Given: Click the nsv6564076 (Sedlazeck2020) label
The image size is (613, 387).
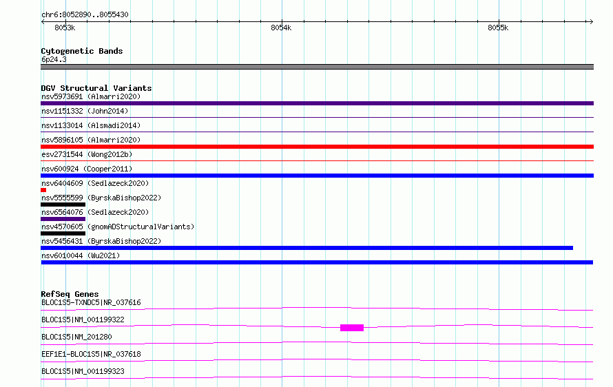Looking at the screenshot, I should point(95,212).
